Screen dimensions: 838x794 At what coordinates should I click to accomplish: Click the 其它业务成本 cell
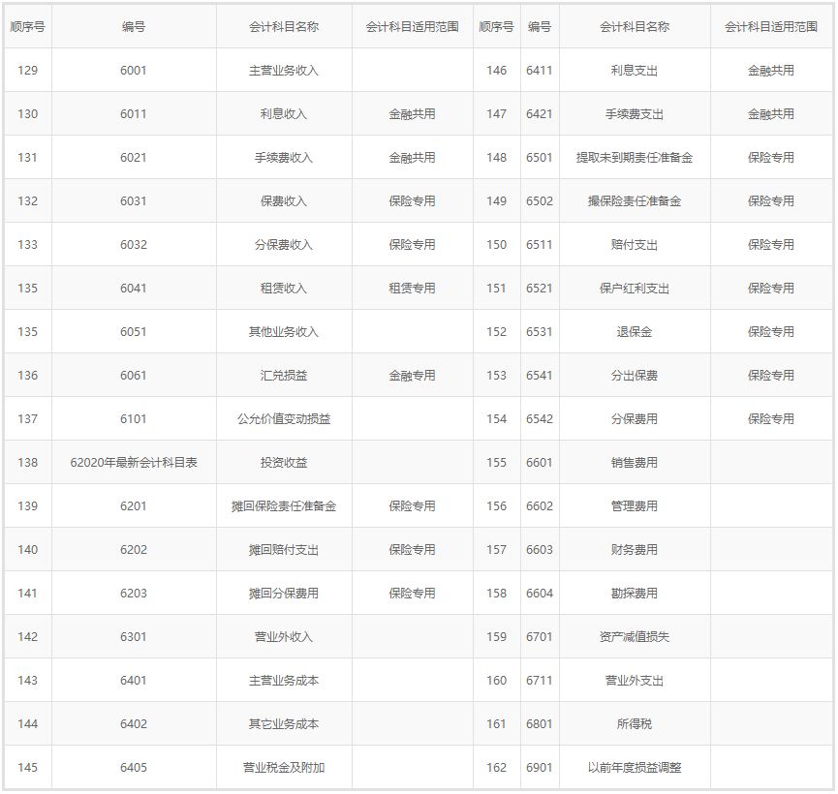[x=284, y=723]
